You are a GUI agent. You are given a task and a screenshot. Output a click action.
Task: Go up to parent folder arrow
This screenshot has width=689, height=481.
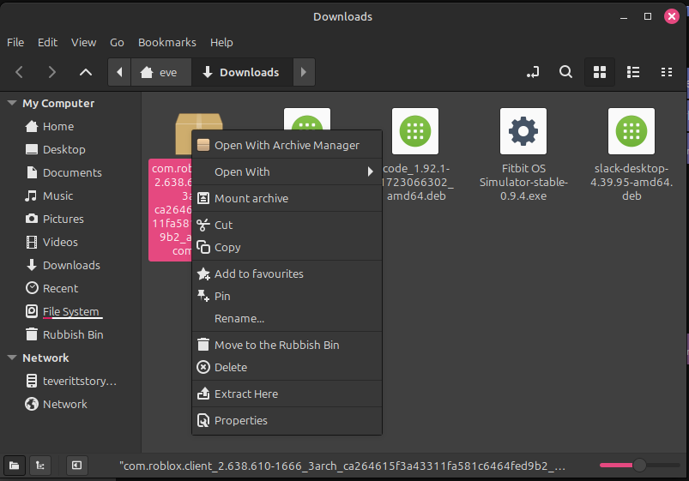pos(85,73)
